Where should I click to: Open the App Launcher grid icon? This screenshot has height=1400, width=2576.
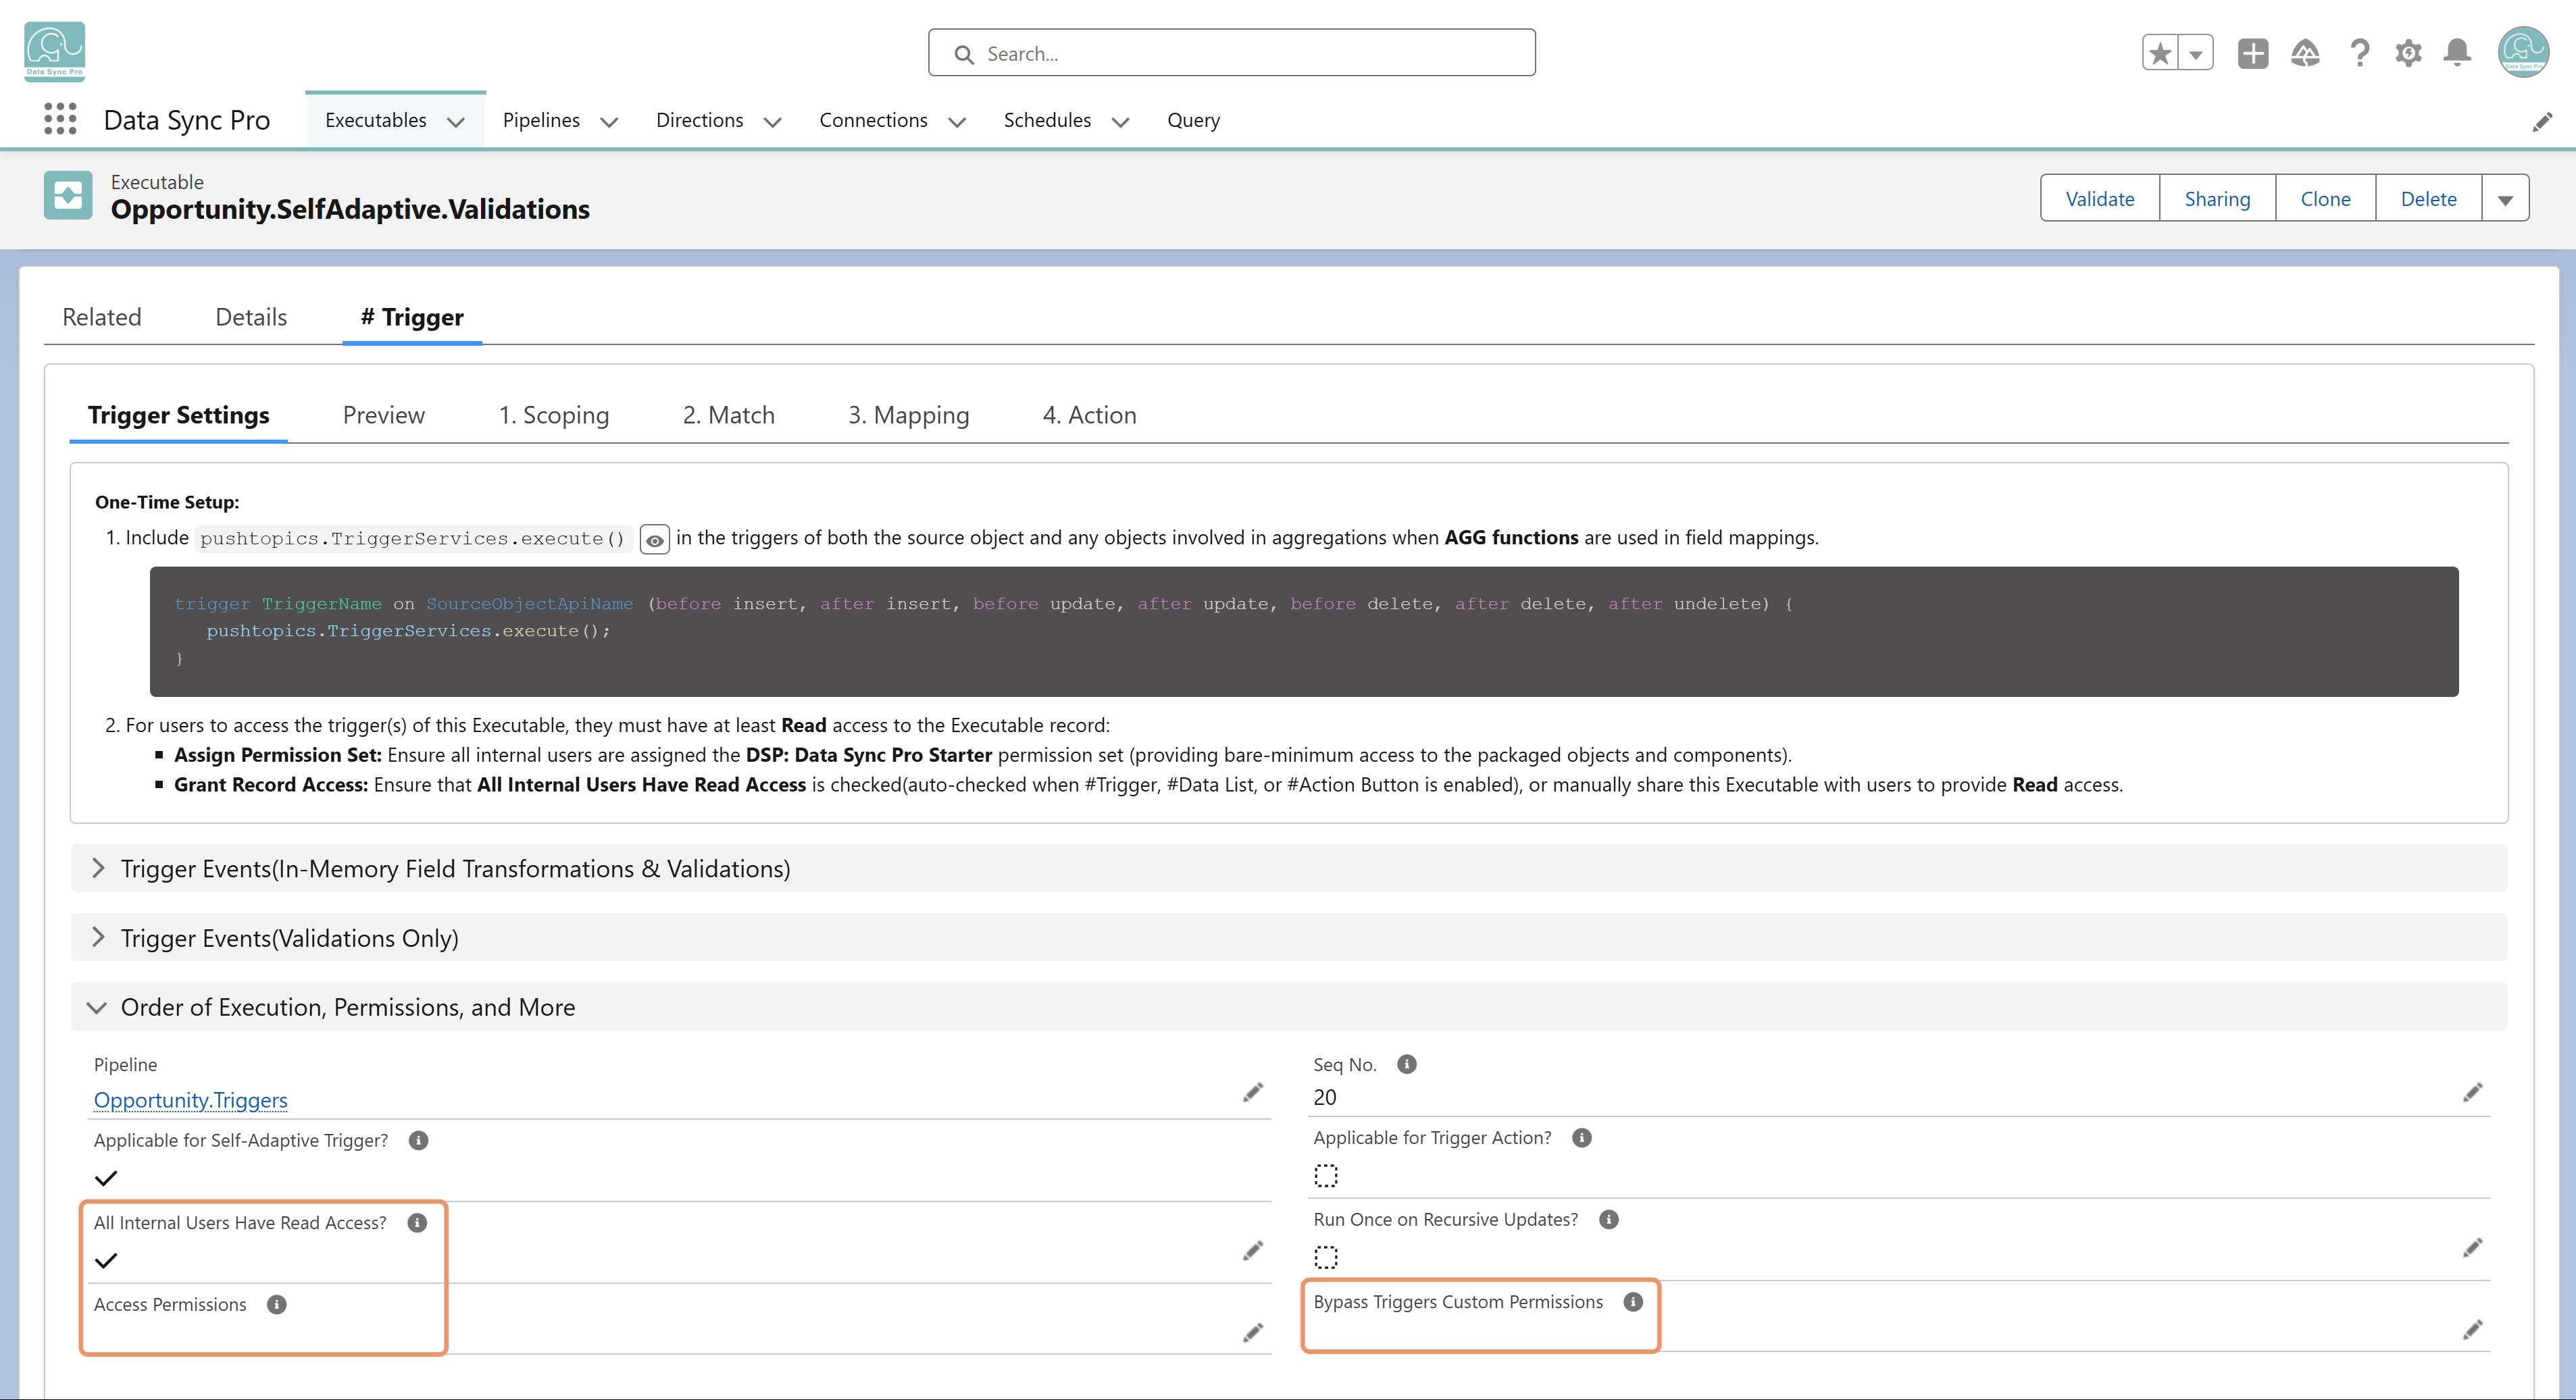point(60,119)
